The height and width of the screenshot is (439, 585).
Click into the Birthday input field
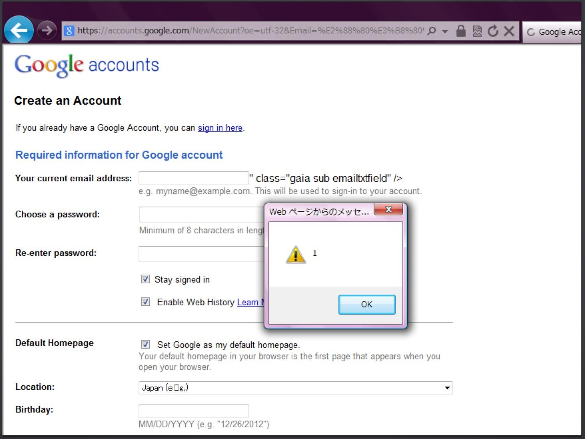point(194,411)
